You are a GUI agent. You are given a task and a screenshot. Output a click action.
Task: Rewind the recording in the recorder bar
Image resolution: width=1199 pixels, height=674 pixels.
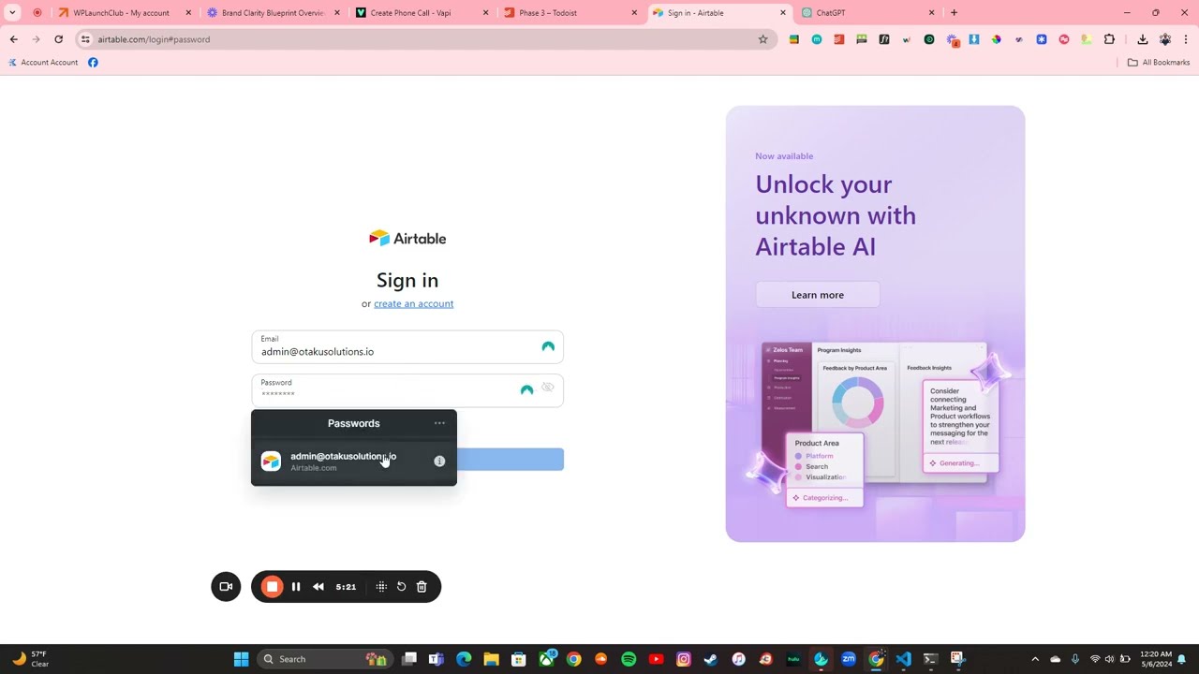[318, 587]
